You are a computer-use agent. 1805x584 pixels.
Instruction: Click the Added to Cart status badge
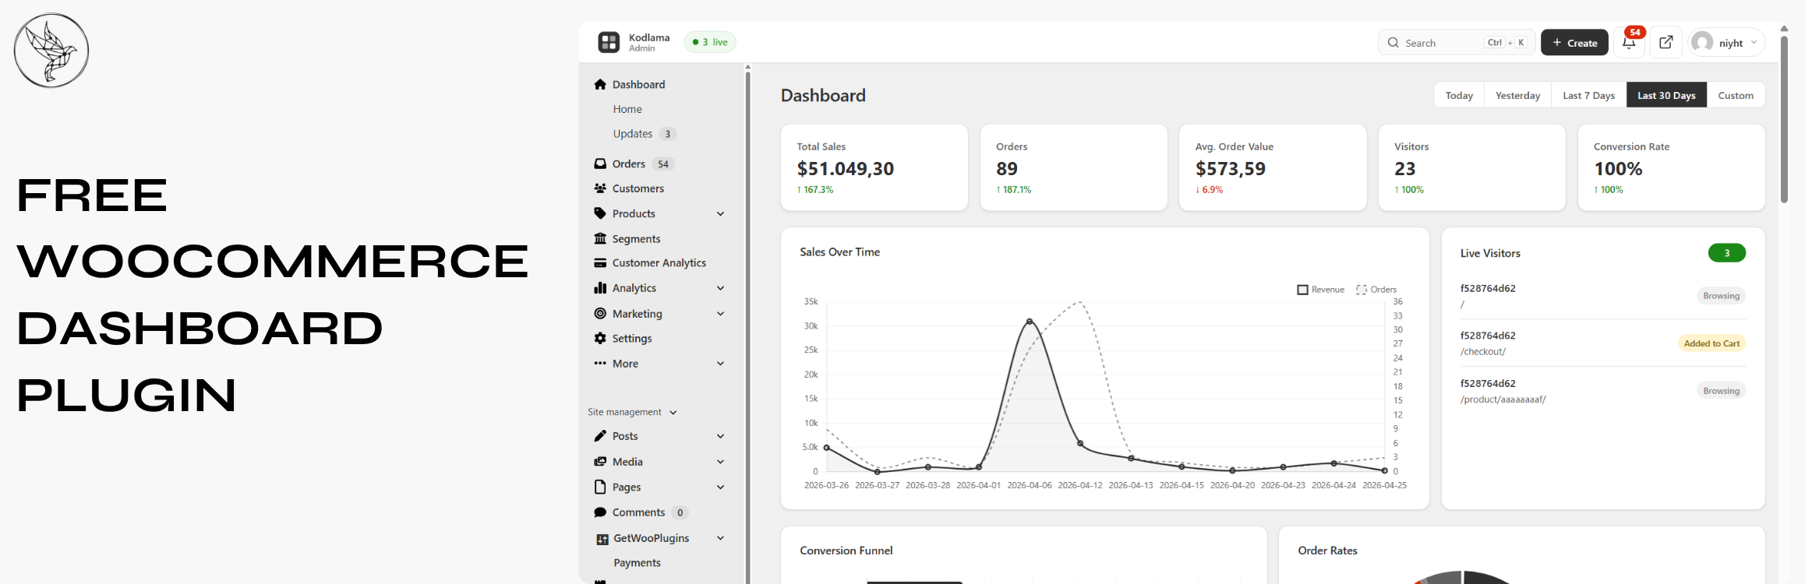click(1711, 343)
